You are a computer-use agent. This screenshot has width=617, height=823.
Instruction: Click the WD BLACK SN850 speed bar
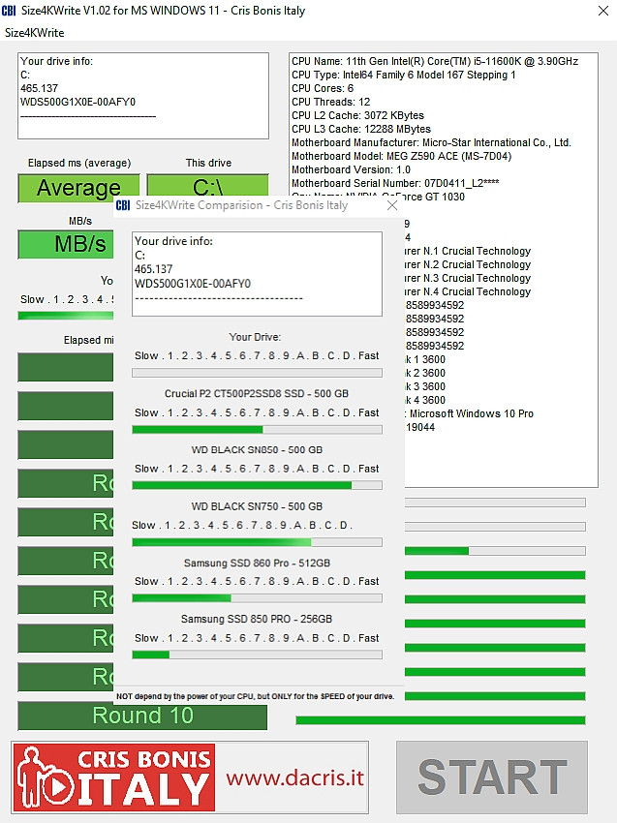coord(257,485)
